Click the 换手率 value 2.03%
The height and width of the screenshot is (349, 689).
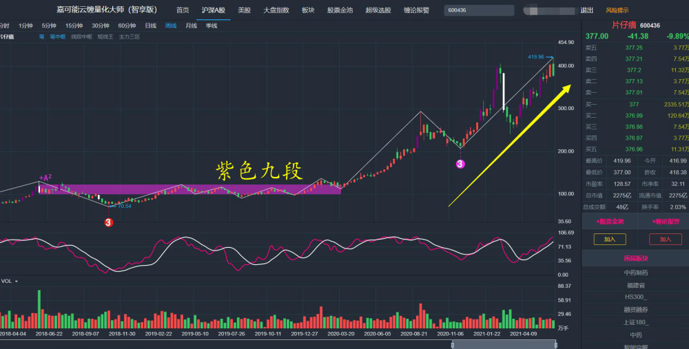click(x=678, y=207)
